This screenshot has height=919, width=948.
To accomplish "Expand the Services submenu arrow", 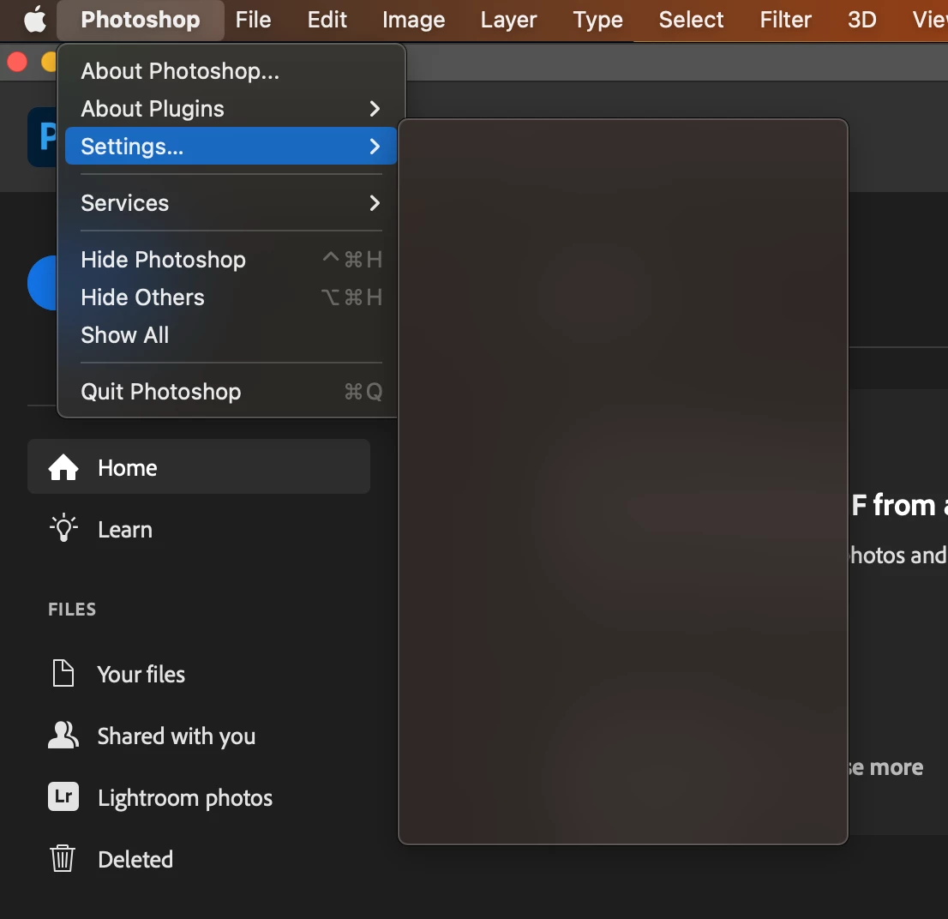I will 375,203.
